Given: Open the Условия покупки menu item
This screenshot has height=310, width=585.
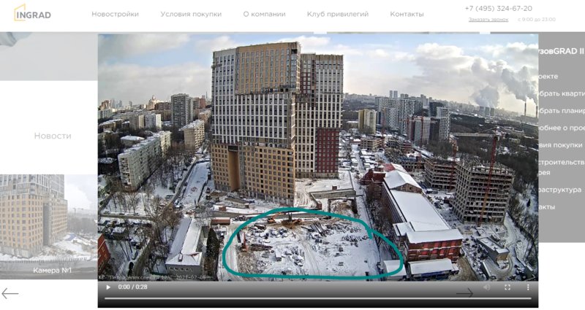Looking at the screenshot, I should click(191, 14).
